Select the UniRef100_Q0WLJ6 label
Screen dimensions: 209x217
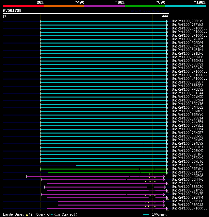click(187, 161)
